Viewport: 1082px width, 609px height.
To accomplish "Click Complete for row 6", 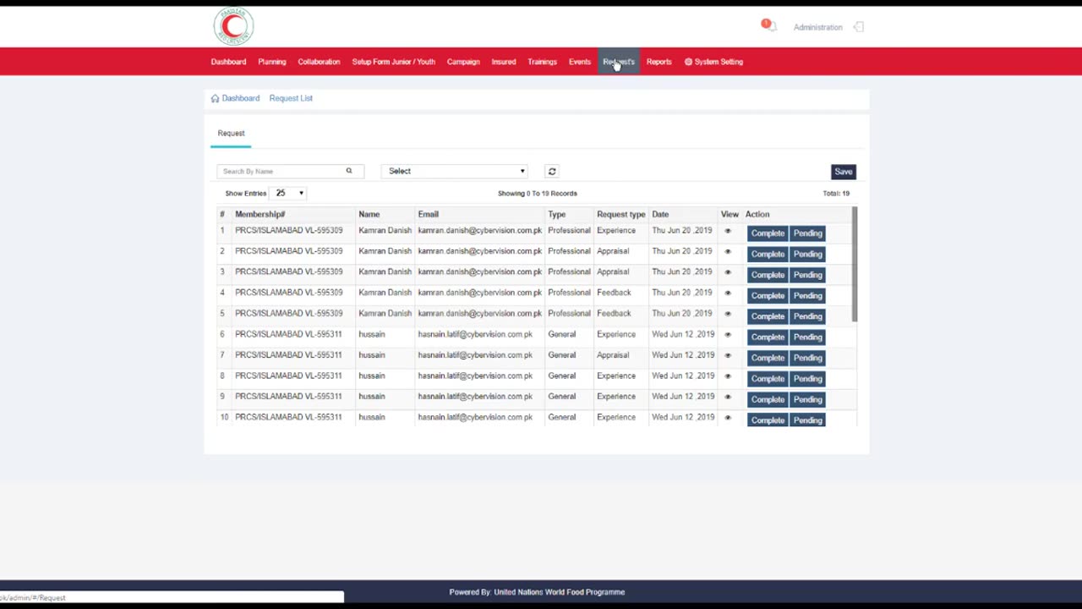I will [x=768, y=337].
